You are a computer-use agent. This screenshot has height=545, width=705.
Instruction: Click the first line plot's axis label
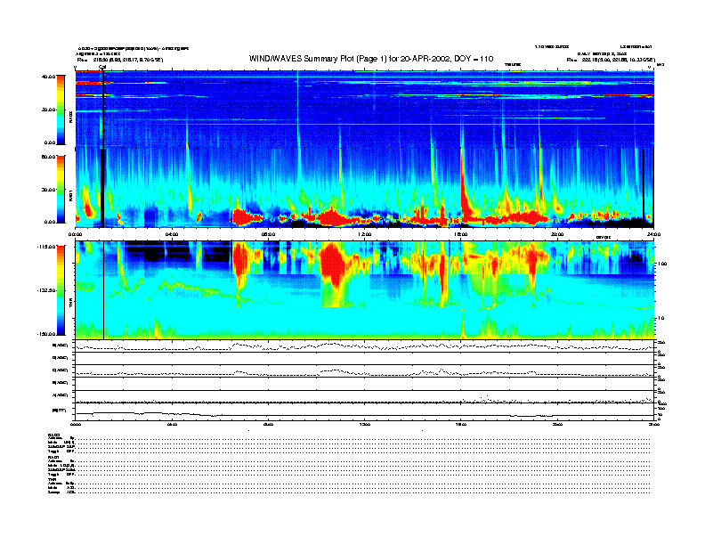point(61,346)
